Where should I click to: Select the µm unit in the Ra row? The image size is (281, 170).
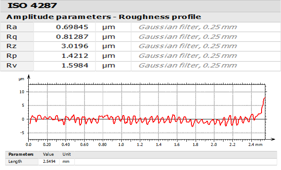click(109, 27)
